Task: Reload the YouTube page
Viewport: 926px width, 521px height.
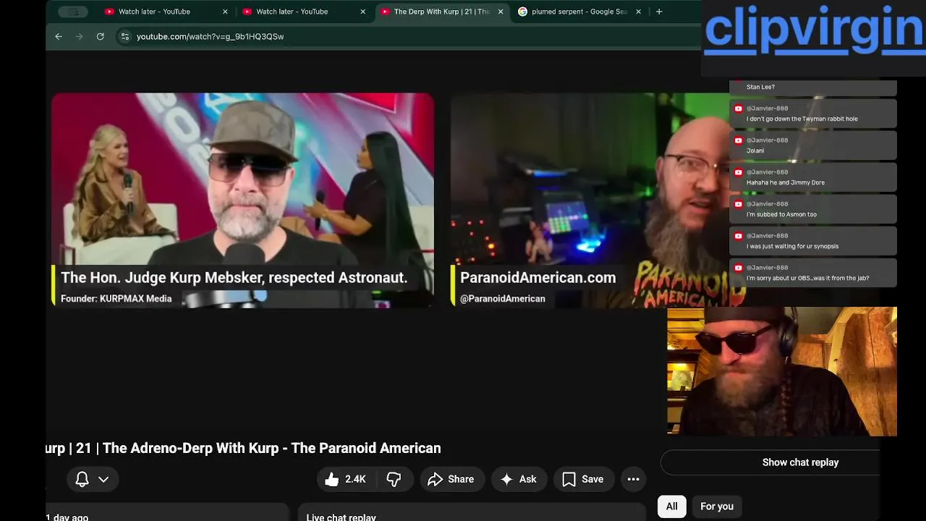Action: [101, 36]
